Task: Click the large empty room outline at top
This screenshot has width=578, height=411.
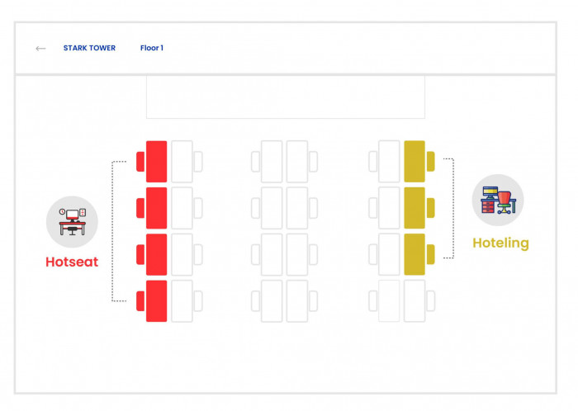Action: pos(286,97)
